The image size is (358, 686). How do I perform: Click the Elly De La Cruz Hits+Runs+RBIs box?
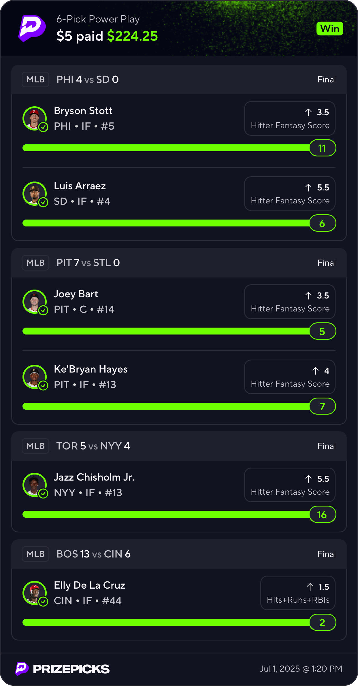coord(298,593)
